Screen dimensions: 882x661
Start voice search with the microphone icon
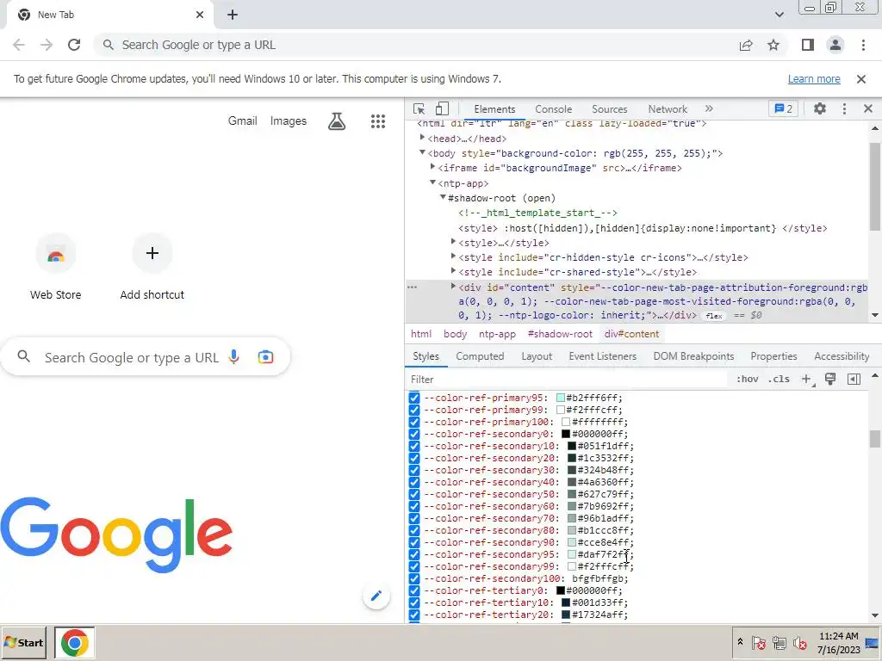(x=234, y=357)
